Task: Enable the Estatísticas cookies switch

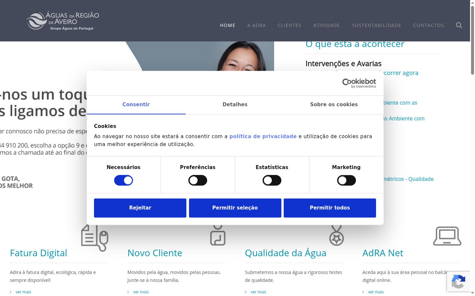Action: (272, 180)
